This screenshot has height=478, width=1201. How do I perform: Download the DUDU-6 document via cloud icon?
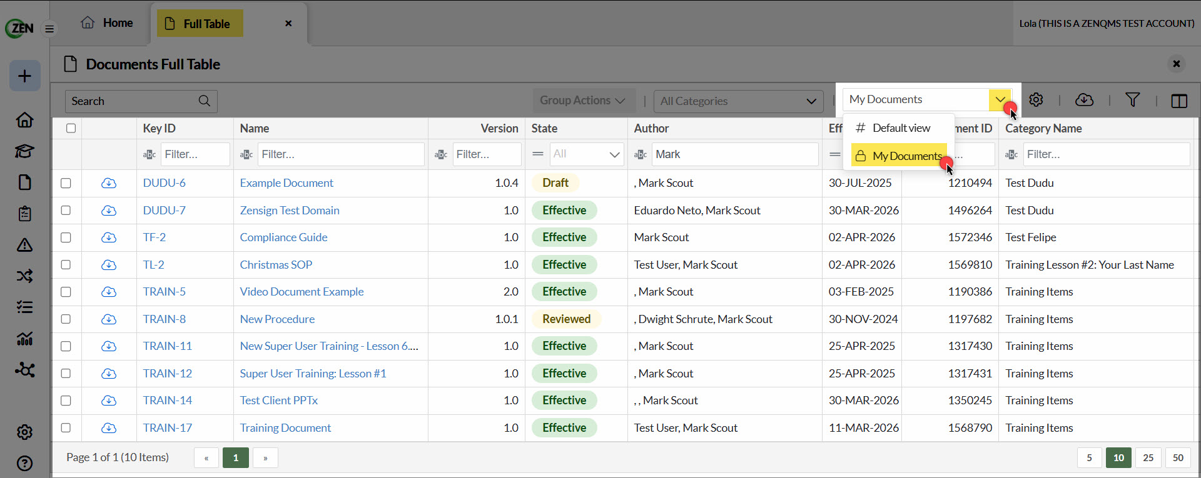pos(109,183)
